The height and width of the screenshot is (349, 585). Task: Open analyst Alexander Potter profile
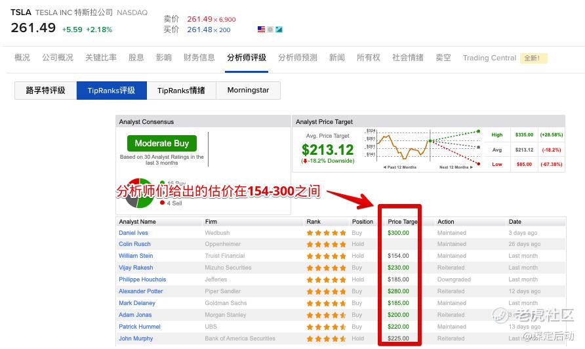pos(140,291)
